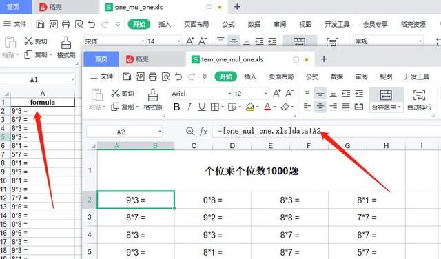
Task: Click Print icon in front window toolbar
Action: coord(152,76)
